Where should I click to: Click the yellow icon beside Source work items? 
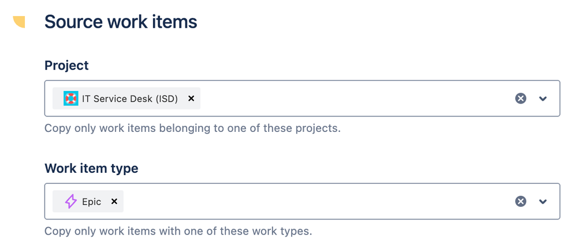(20, 22)
